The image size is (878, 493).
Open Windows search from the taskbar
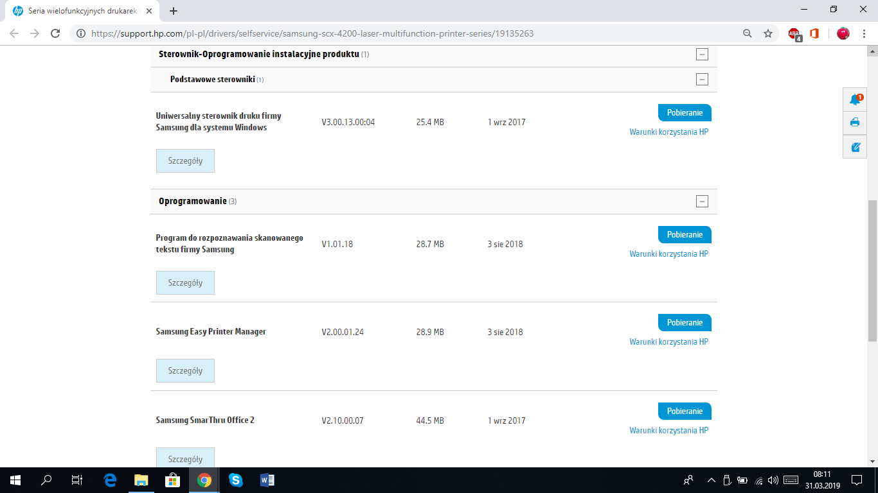coord(46,480)
